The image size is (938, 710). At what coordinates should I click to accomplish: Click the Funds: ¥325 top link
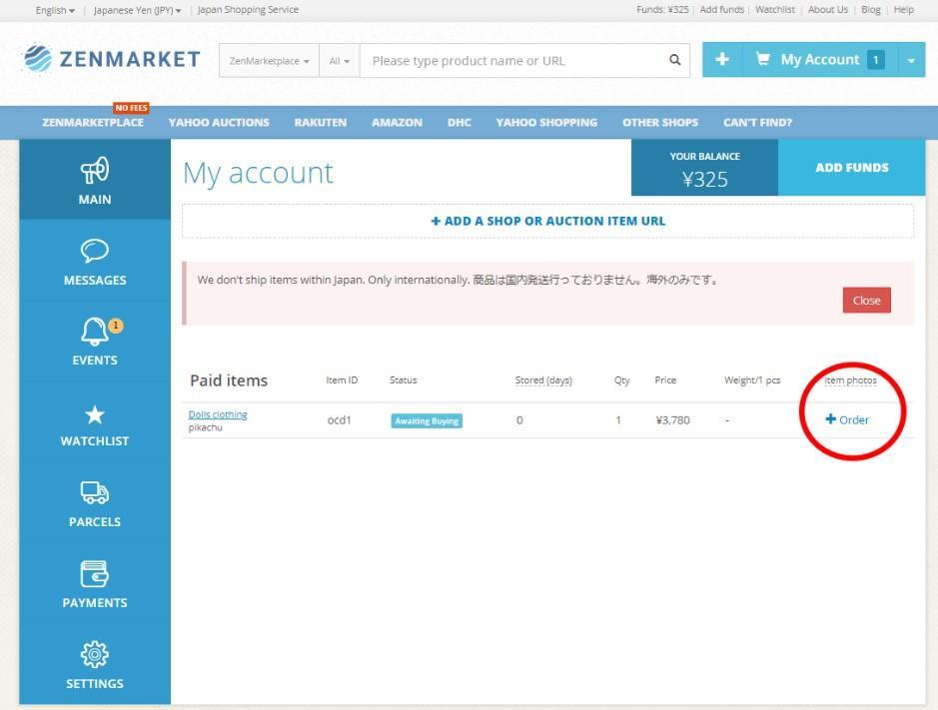tap(662, 10)
